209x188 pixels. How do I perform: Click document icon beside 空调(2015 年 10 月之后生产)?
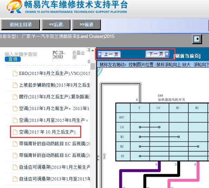tap(15, 132)
